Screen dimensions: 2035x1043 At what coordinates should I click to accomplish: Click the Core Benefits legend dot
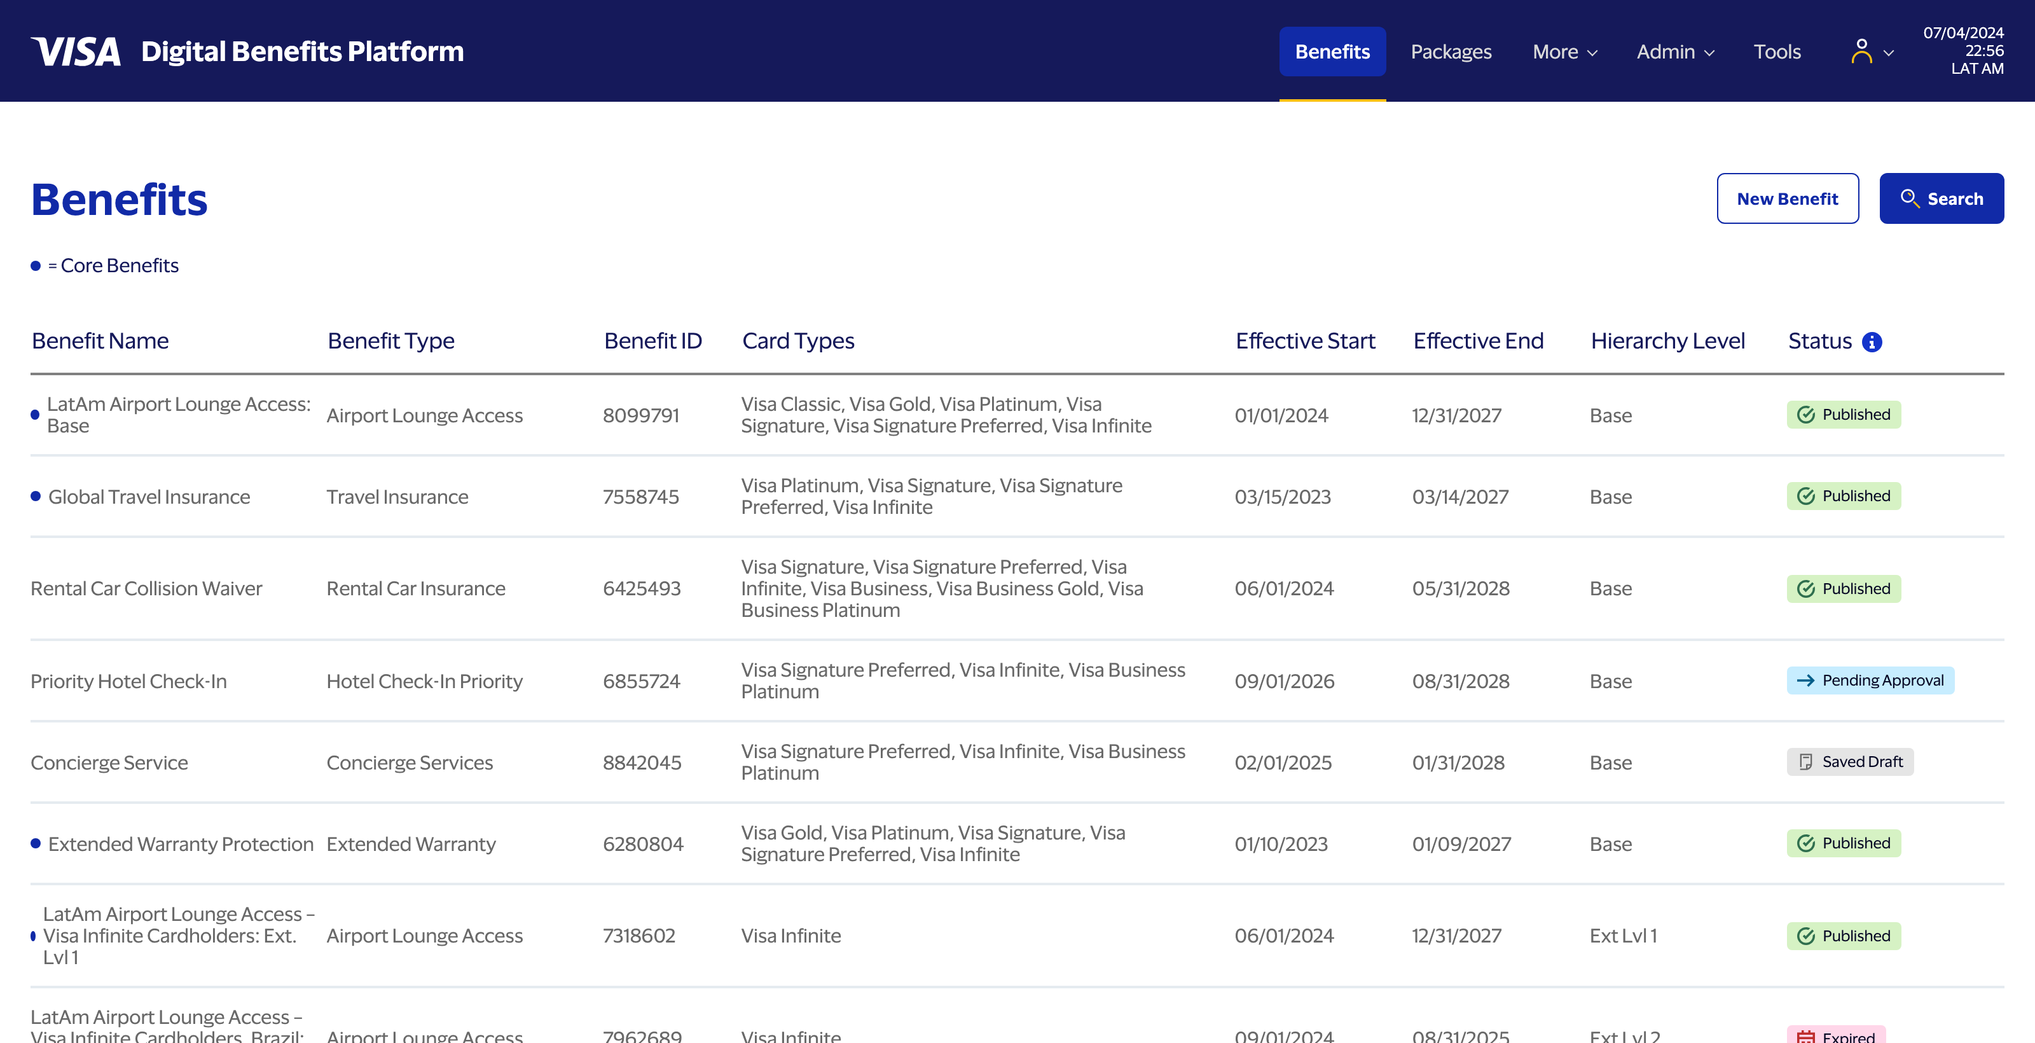click(x=36, y=265)
